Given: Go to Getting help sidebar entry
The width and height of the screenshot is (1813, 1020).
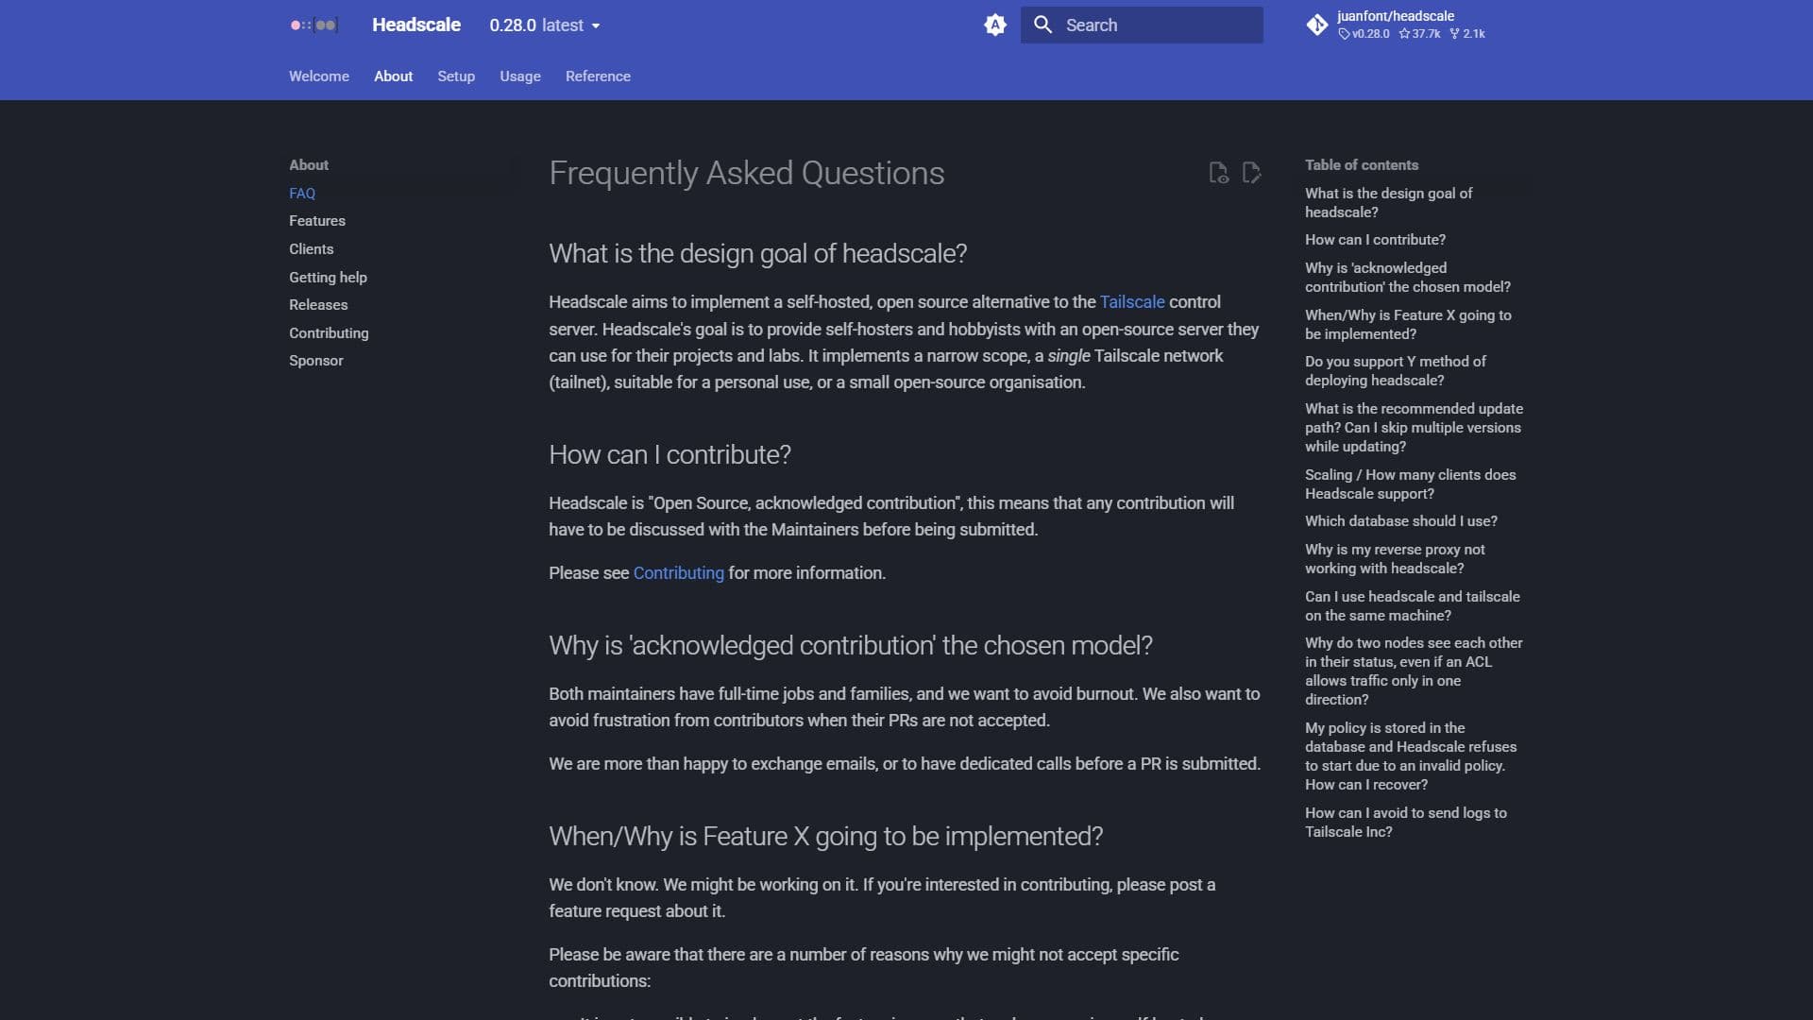Looking at the screenshot, I should tap(328, 278).
